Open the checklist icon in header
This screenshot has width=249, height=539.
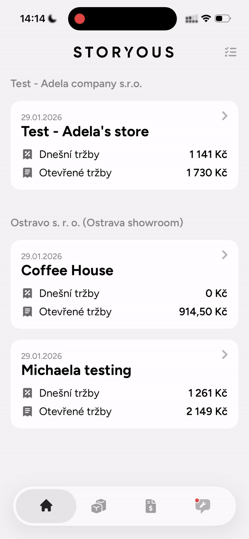pyautogui.click(x=231, y=52)
